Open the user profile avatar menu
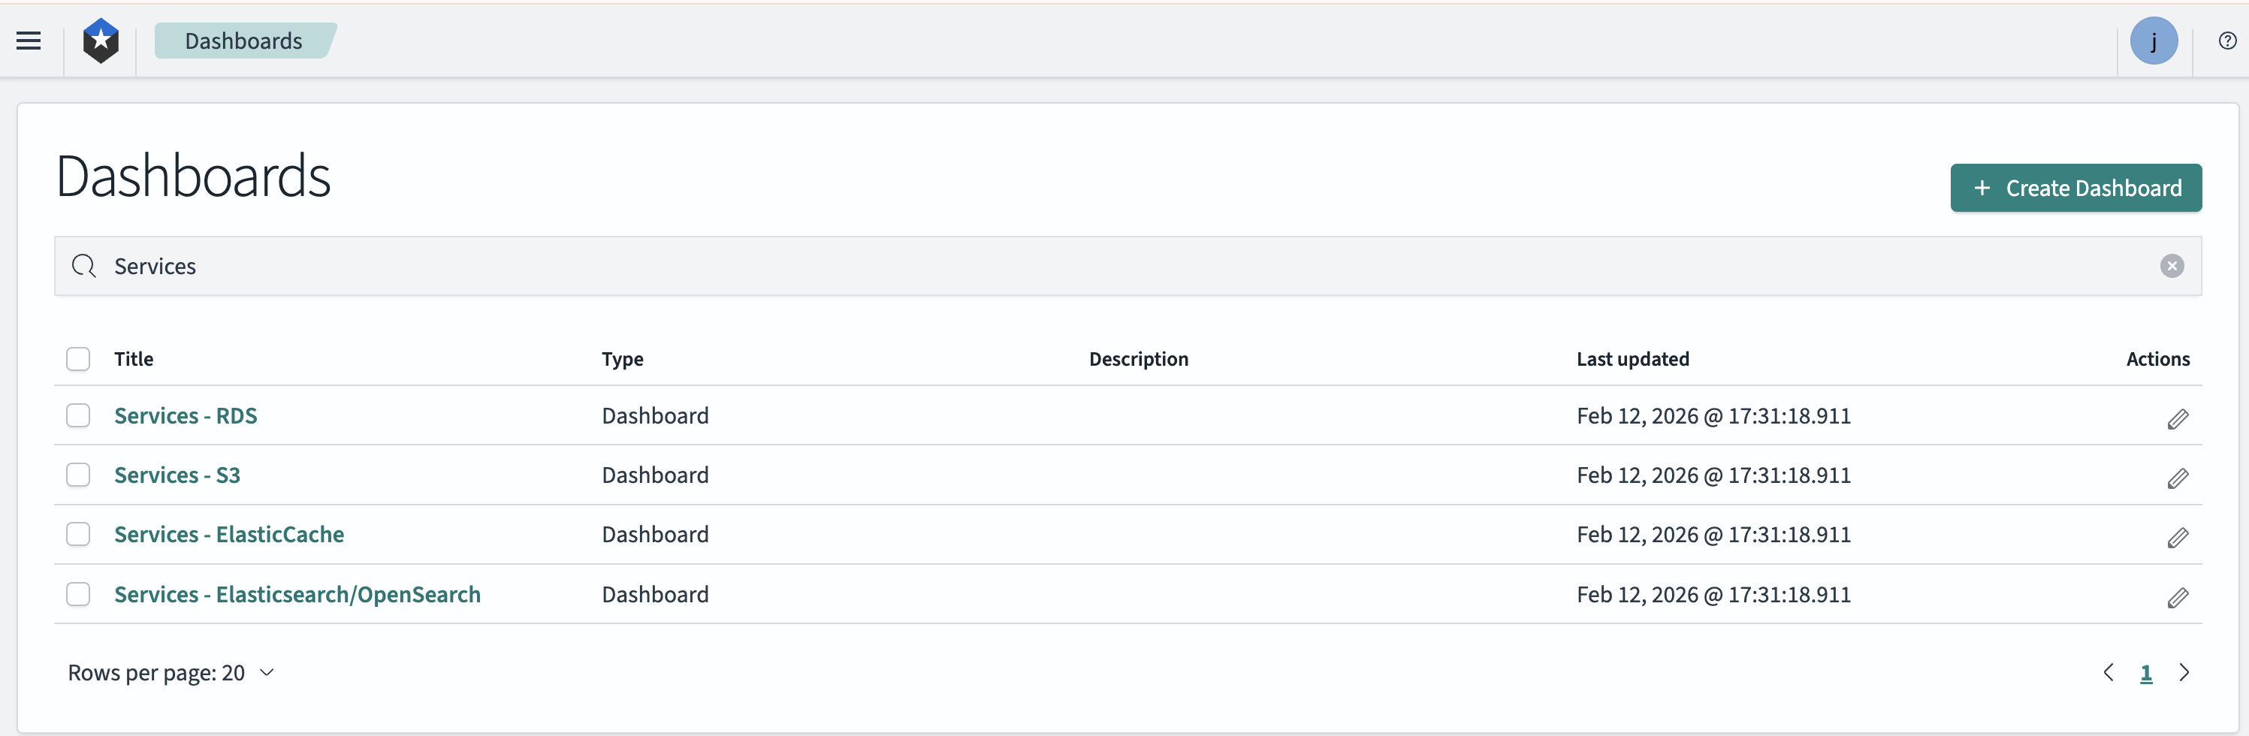2249x736 pixels. [x=2154, y=40]
